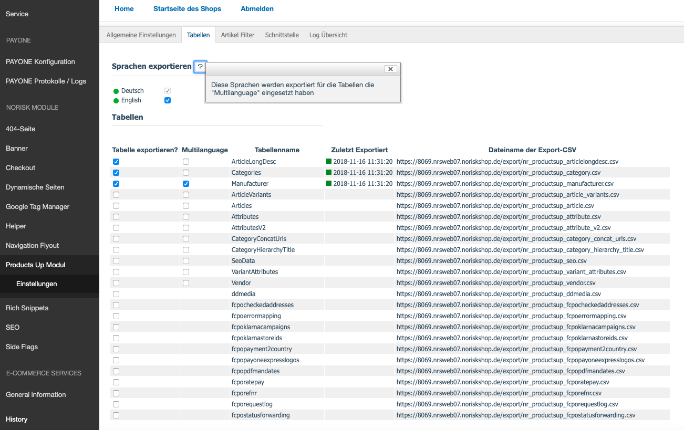Image resolution: width=684 pixels, height=430 pixels.
Task: Click the Abmelden link to log out
Action: click(257, 9)
